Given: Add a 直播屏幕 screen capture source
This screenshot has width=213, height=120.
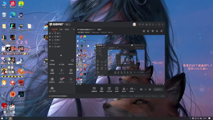Looking at the screenshot, I should click(x=94, y=90).
